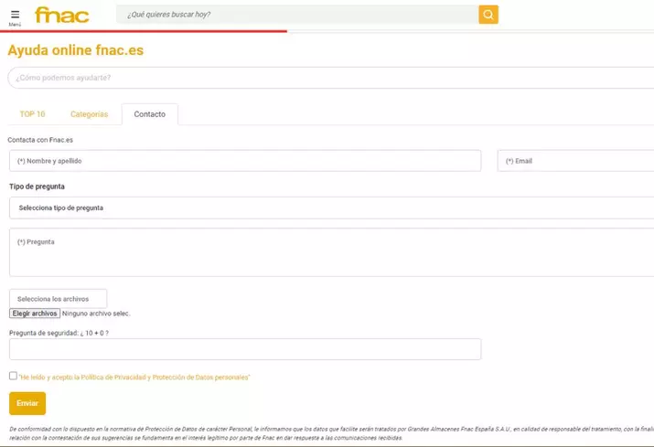Click the security question answer field
Screen dimensions: 654x447
(x=245, y=349)
